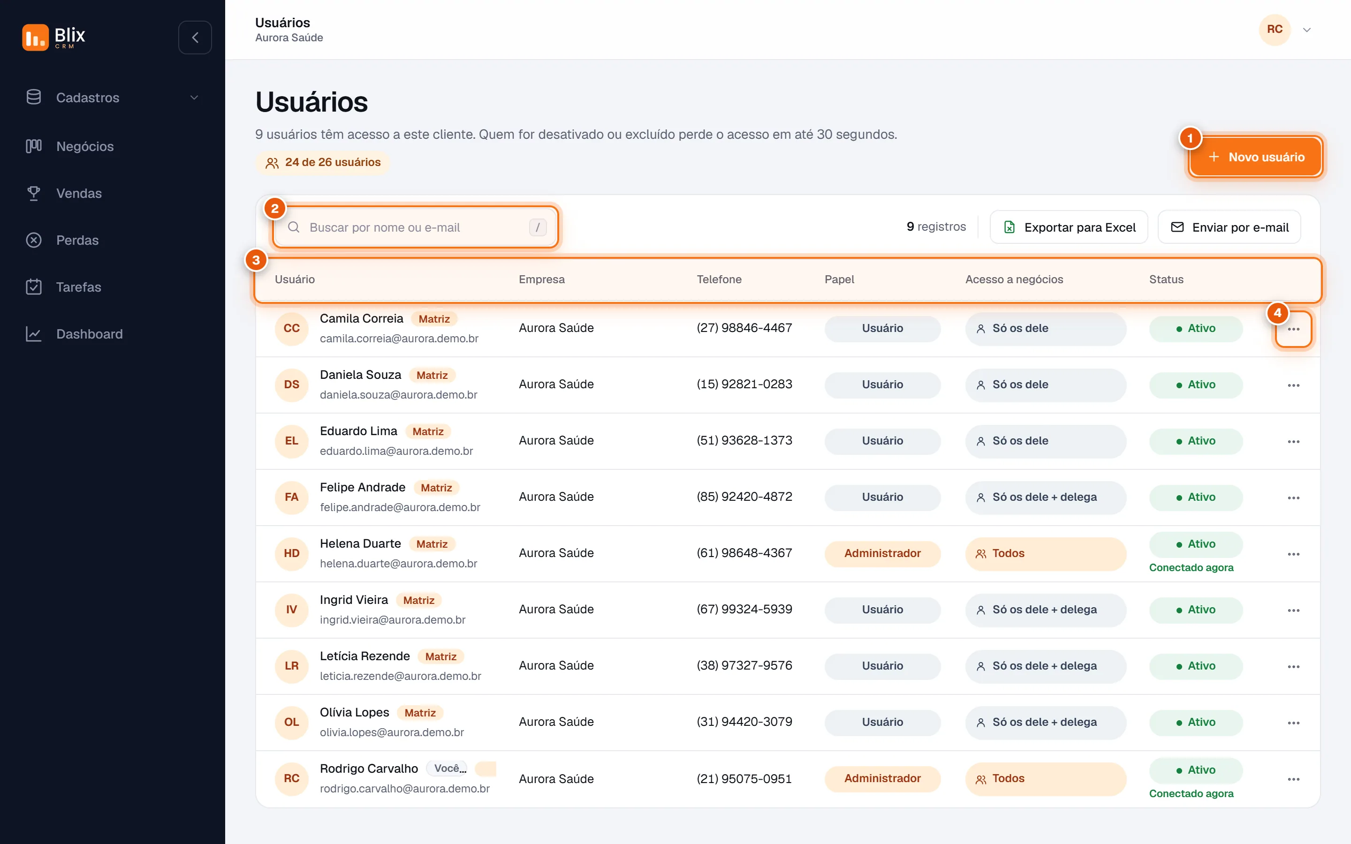This screenshot has width=1351, height=844.
Task: Expand the Cadastros menu
Action: coord(112,98)
